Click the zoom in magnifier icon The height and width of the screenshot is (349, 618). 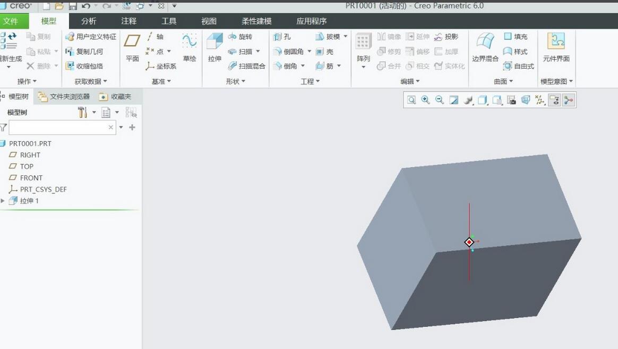coord(425,100)
